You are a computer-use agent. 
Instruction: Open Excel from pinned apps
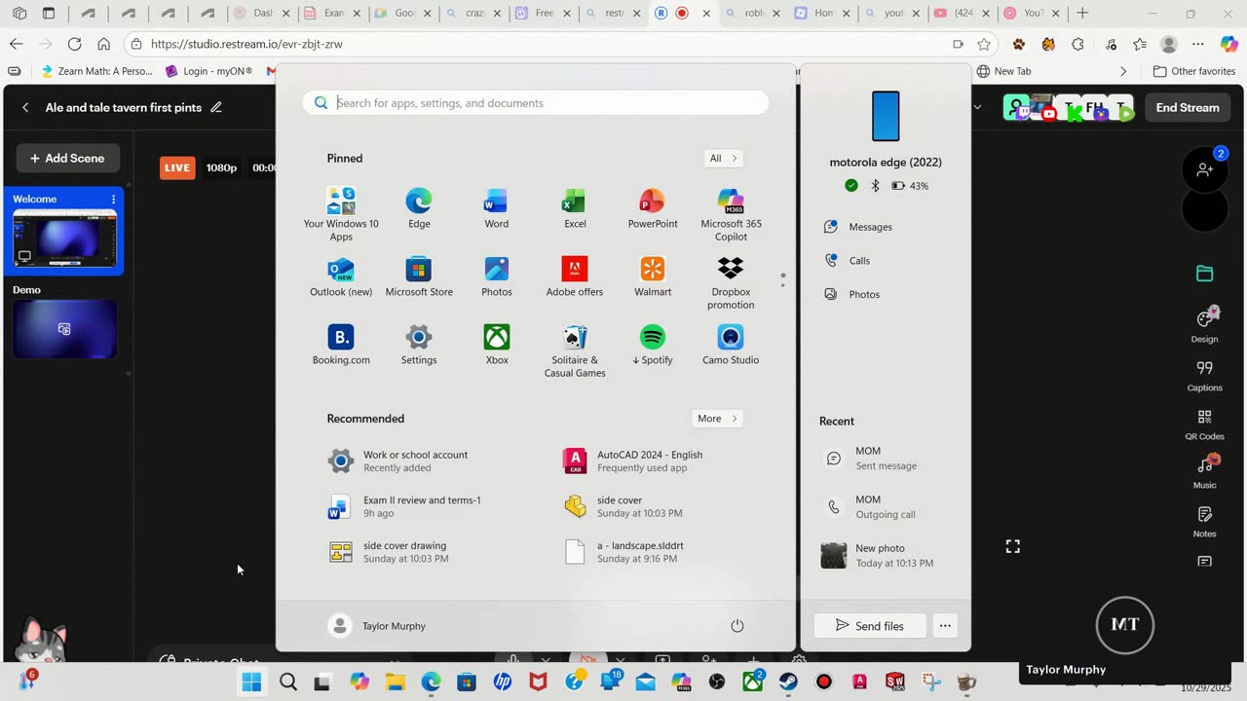point(575,208)
